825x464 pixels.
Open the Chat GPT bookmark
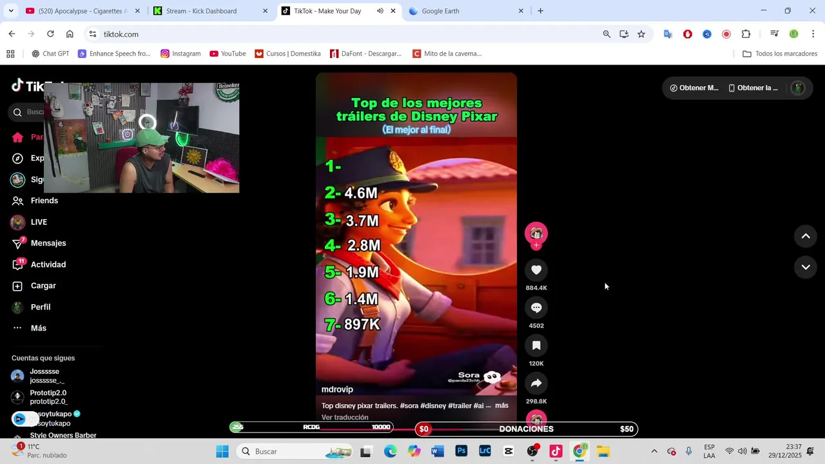pyautogui.click(x=50, y=53)
